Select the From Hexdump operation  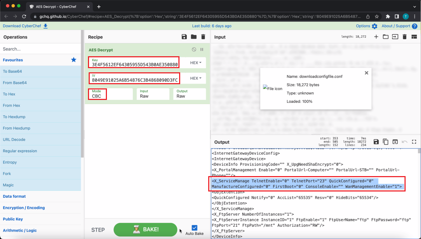coord(40,128)
